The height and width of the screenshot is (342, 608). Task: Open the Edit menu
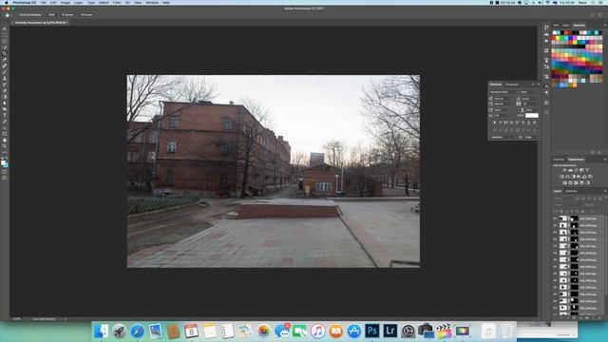pyautogui.click(x=53, y=2)
